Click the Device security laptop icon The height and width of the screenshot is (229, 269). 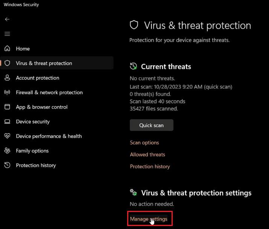7,121
